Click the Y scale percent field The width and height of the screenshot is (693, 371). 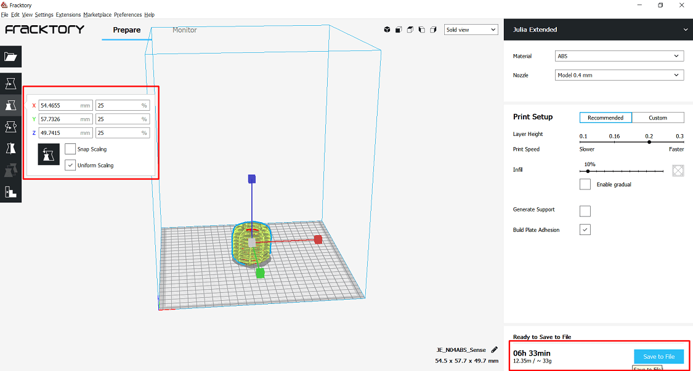tap(123, 119)
